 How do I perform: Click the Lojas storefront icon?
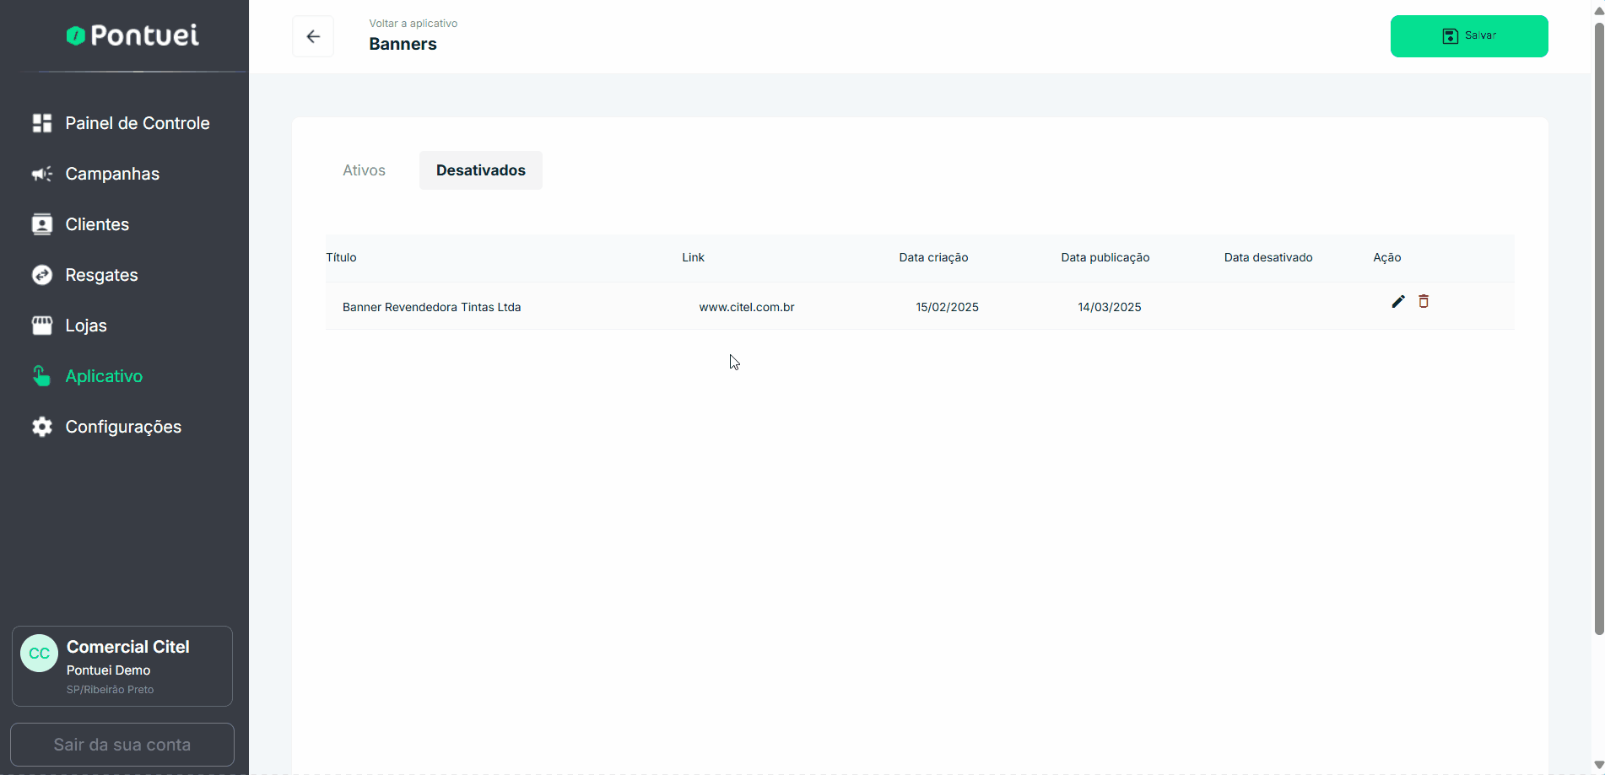pos(42,326)
